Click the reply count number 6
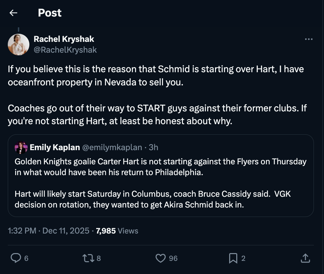Screen dimensions: 324x274 26,258
